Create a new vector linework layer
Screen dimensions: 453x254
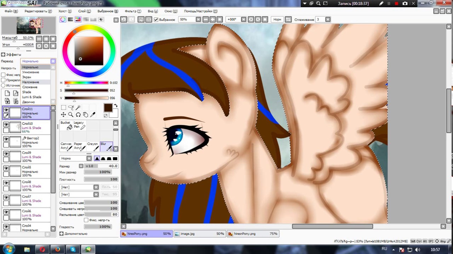click(x=16, y=93)
